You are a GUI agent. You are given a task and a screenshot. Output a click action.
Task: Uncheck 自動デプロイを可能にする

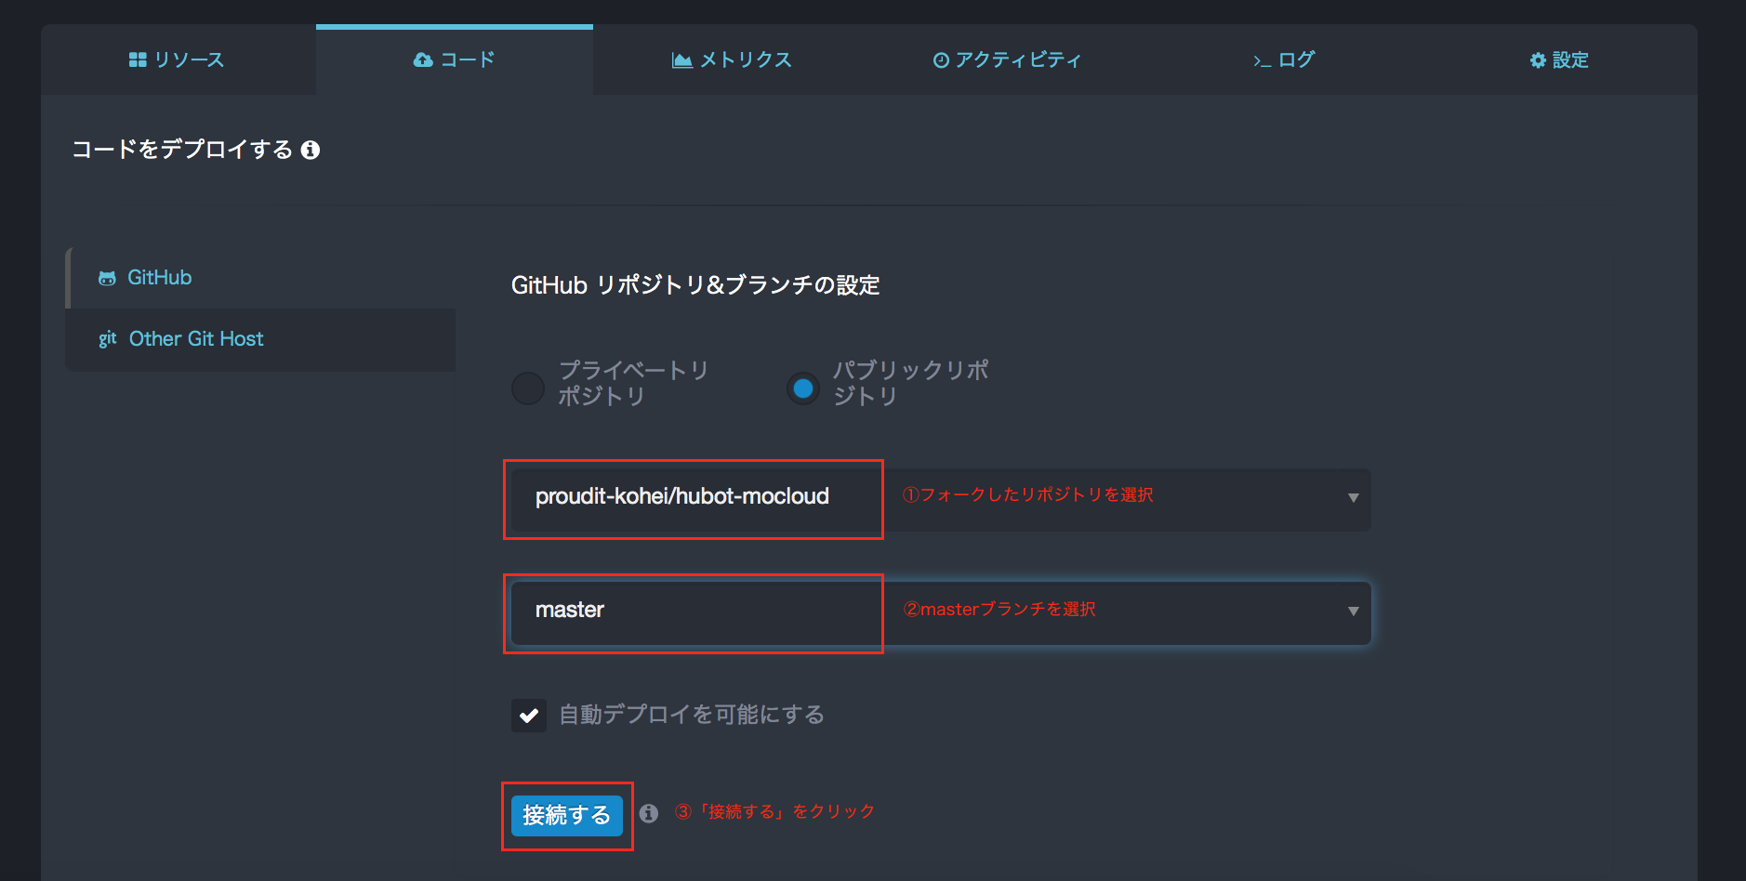pos(528,716)
